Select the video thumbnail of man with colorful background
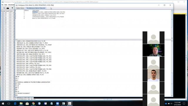Screen dimensions: 188x106 [x=153, y=50]
